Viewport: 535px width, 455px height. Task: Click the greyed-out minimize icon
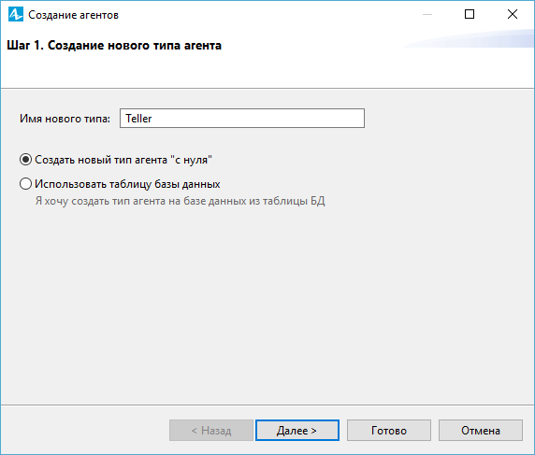427,14
